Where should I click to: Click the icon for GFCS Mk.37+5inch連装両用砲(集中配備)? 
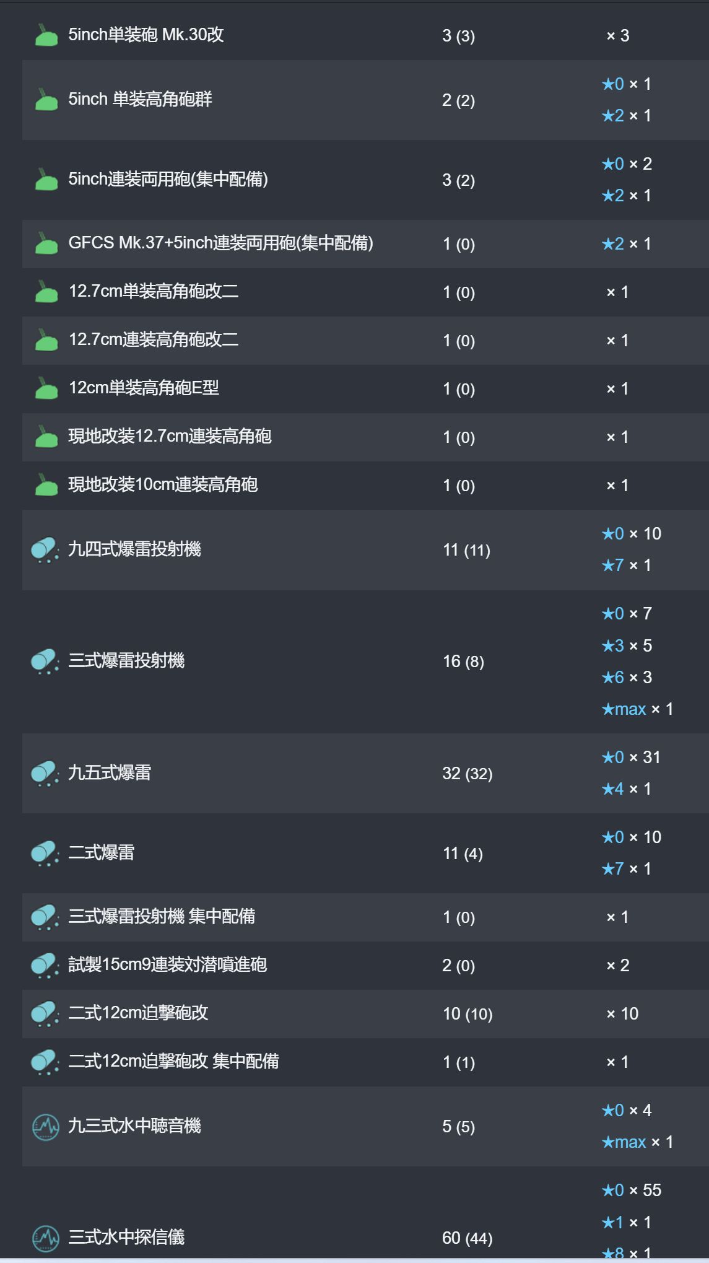click(46, 243)
